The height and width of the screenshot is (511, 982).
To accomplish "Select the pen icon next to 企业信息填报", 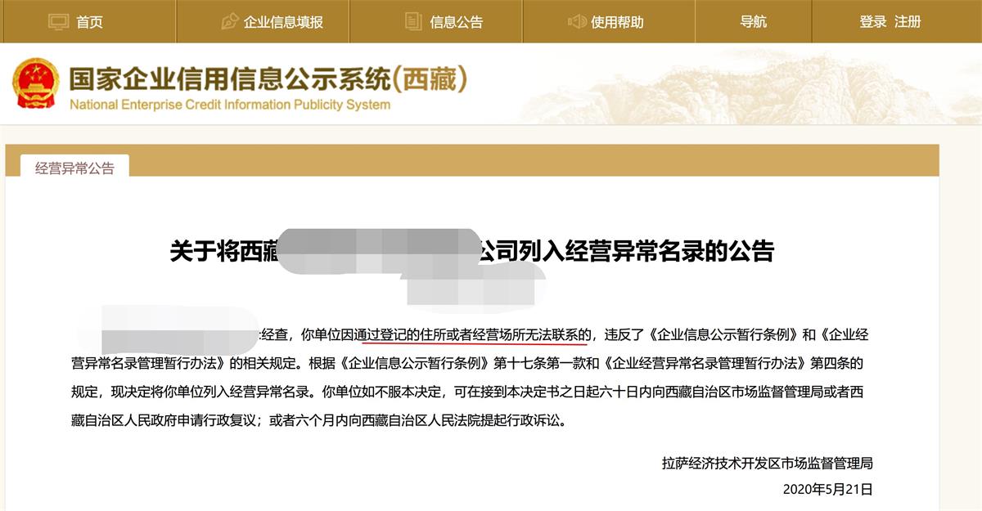I will (232, 23).
